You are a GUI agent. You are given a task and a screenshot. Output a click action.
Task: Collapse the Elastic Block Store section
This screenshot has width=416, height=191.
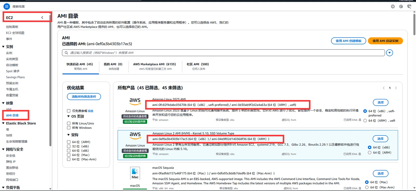(x=3, y=123)
